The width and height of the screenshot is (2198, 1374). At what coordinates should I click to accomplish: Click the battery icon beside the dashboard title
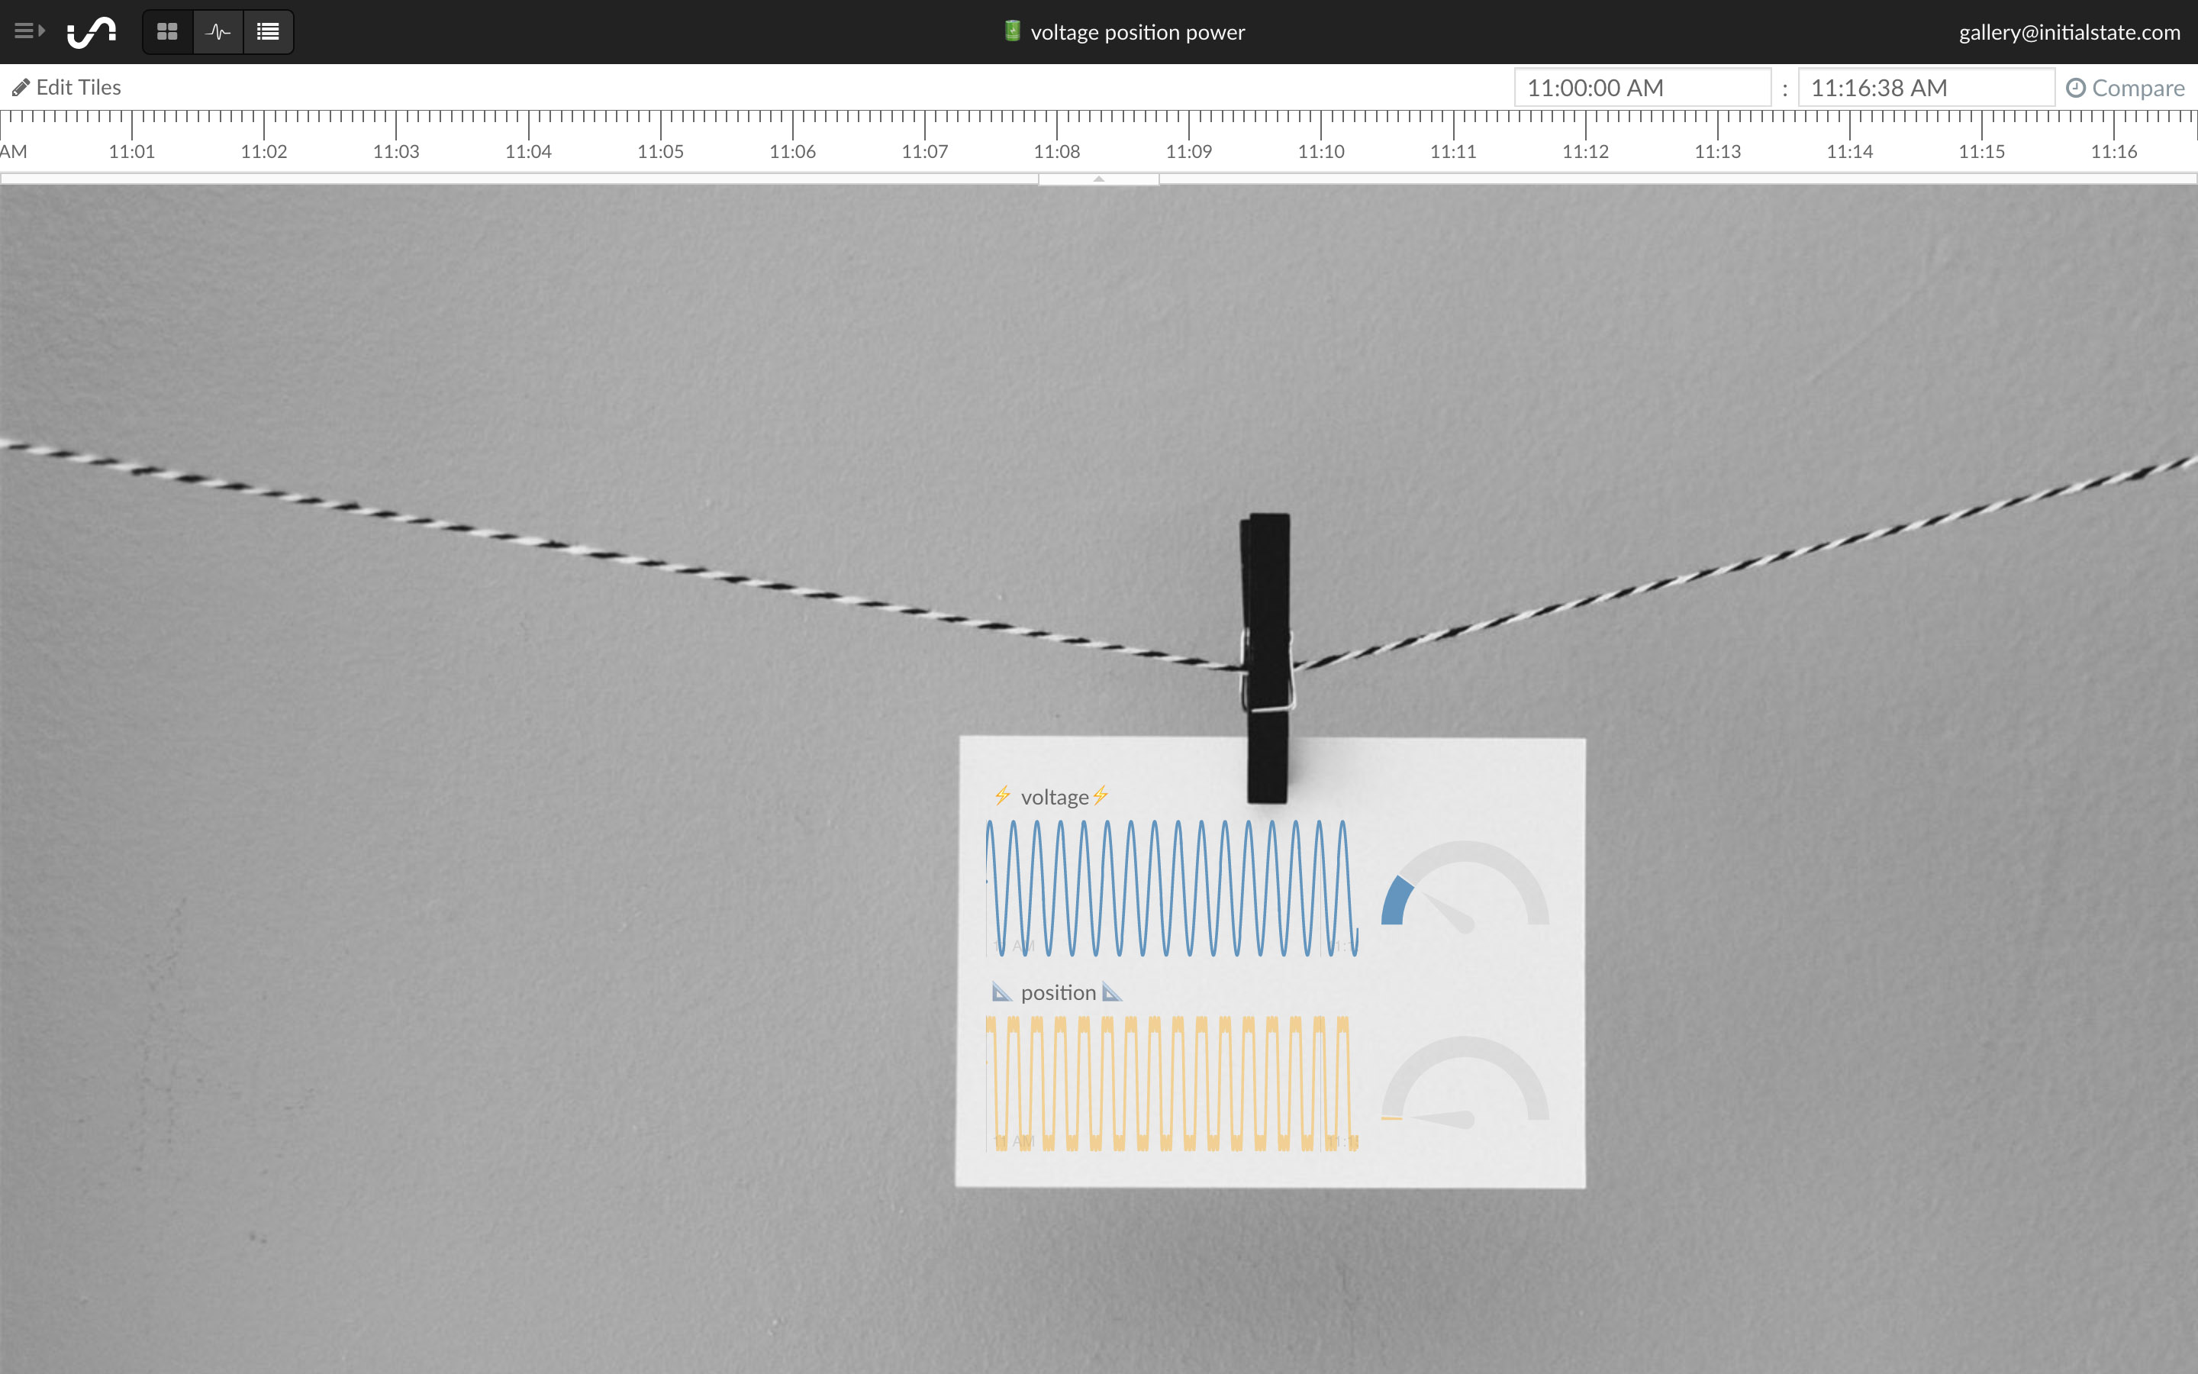[x=1013, y=31]
